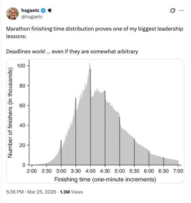Click the 100 label on the y-axis
Screen dimensions: 191x203
pos(21,66)
